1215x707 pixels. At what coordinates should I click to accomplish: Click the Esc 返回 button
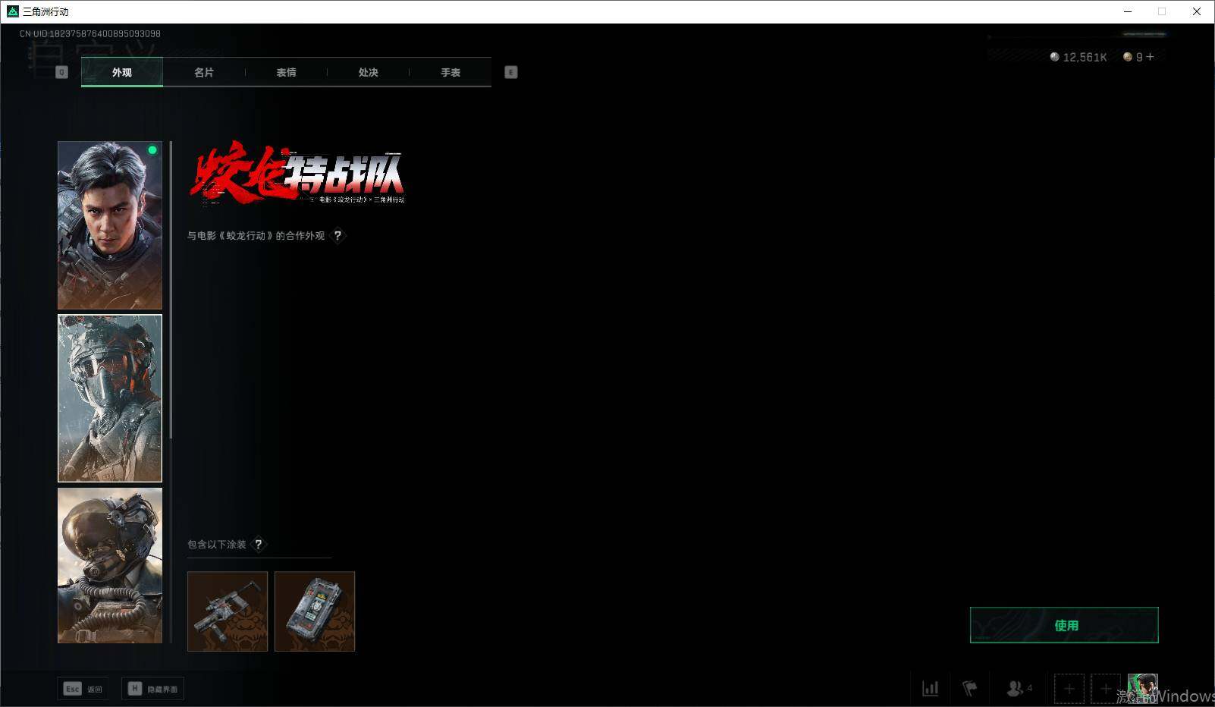point(83,689)
